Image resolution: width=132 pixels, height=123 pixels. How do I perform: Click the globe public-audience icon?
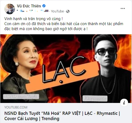(68, 11)
